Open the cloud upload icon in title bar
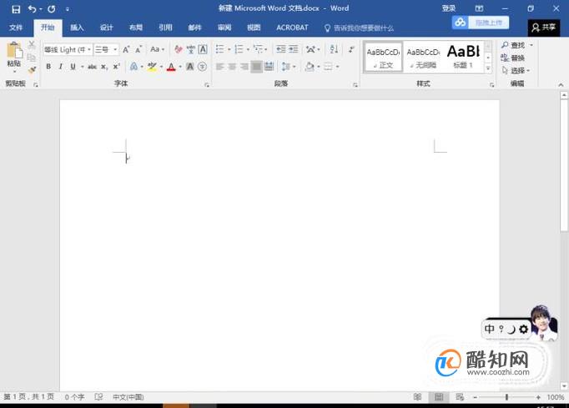This screenshot has width=569, height=408. click(461, 23)
